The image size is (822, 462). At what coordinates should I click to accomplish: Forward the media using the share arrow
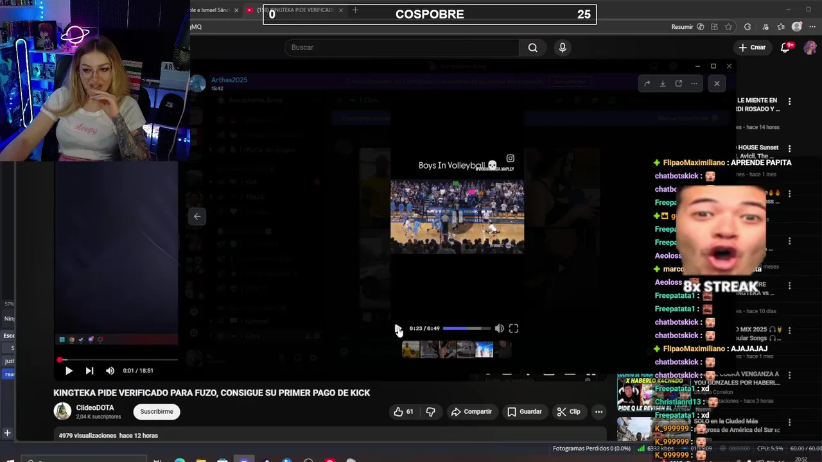[x=647, y=83]
